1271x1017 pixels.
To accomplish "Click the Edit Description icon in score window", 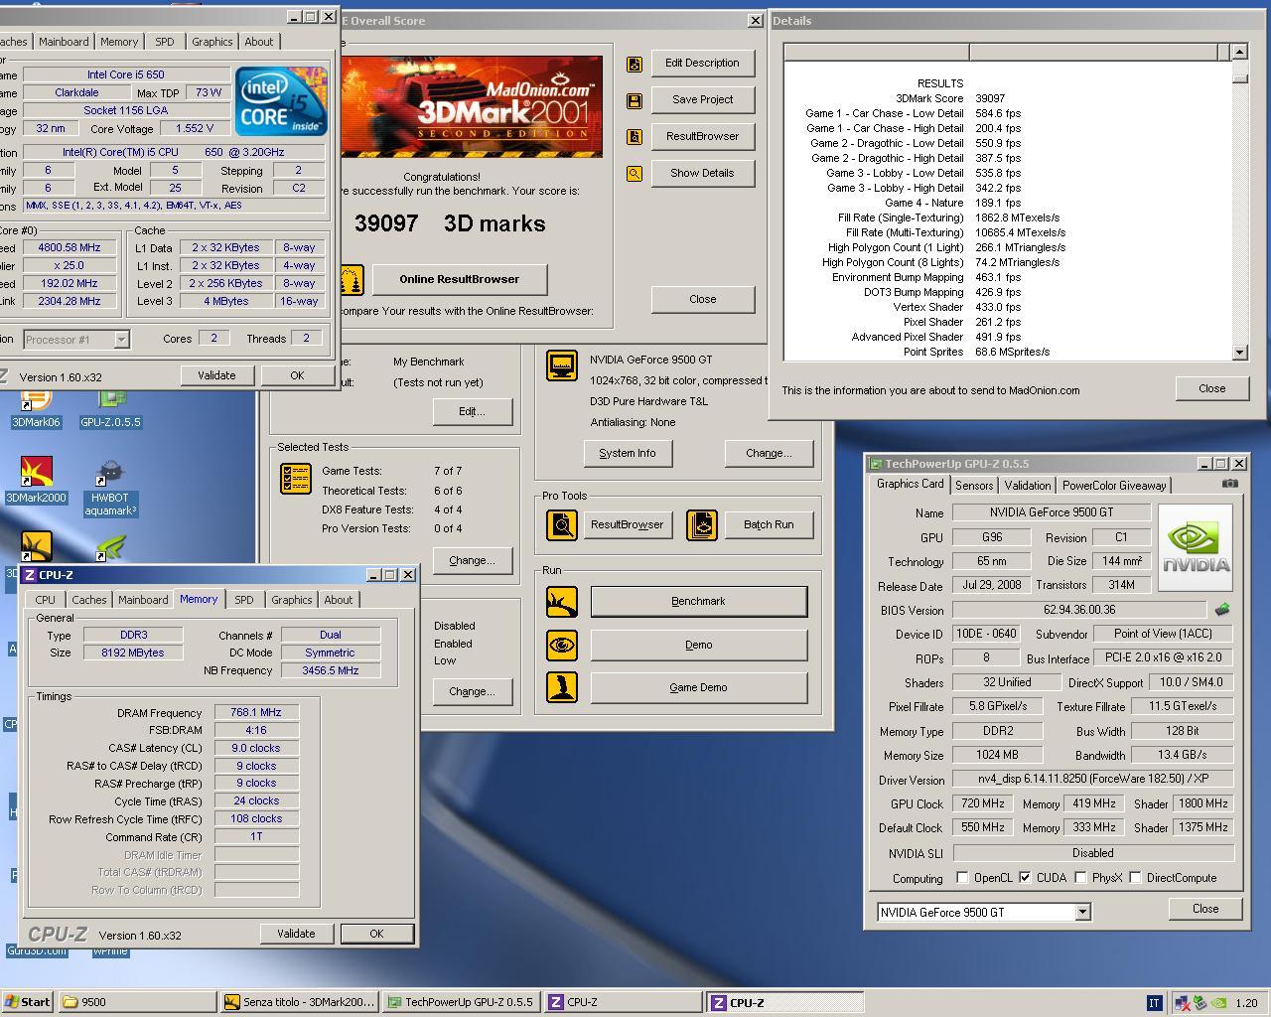I will pos(635,65).
